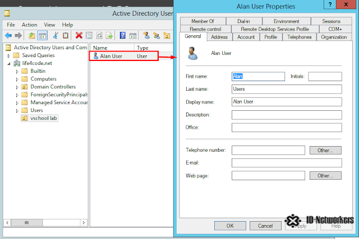Go up one level with folder arrow icon
The image size is (359, 239).
click(x=31, y=35)
